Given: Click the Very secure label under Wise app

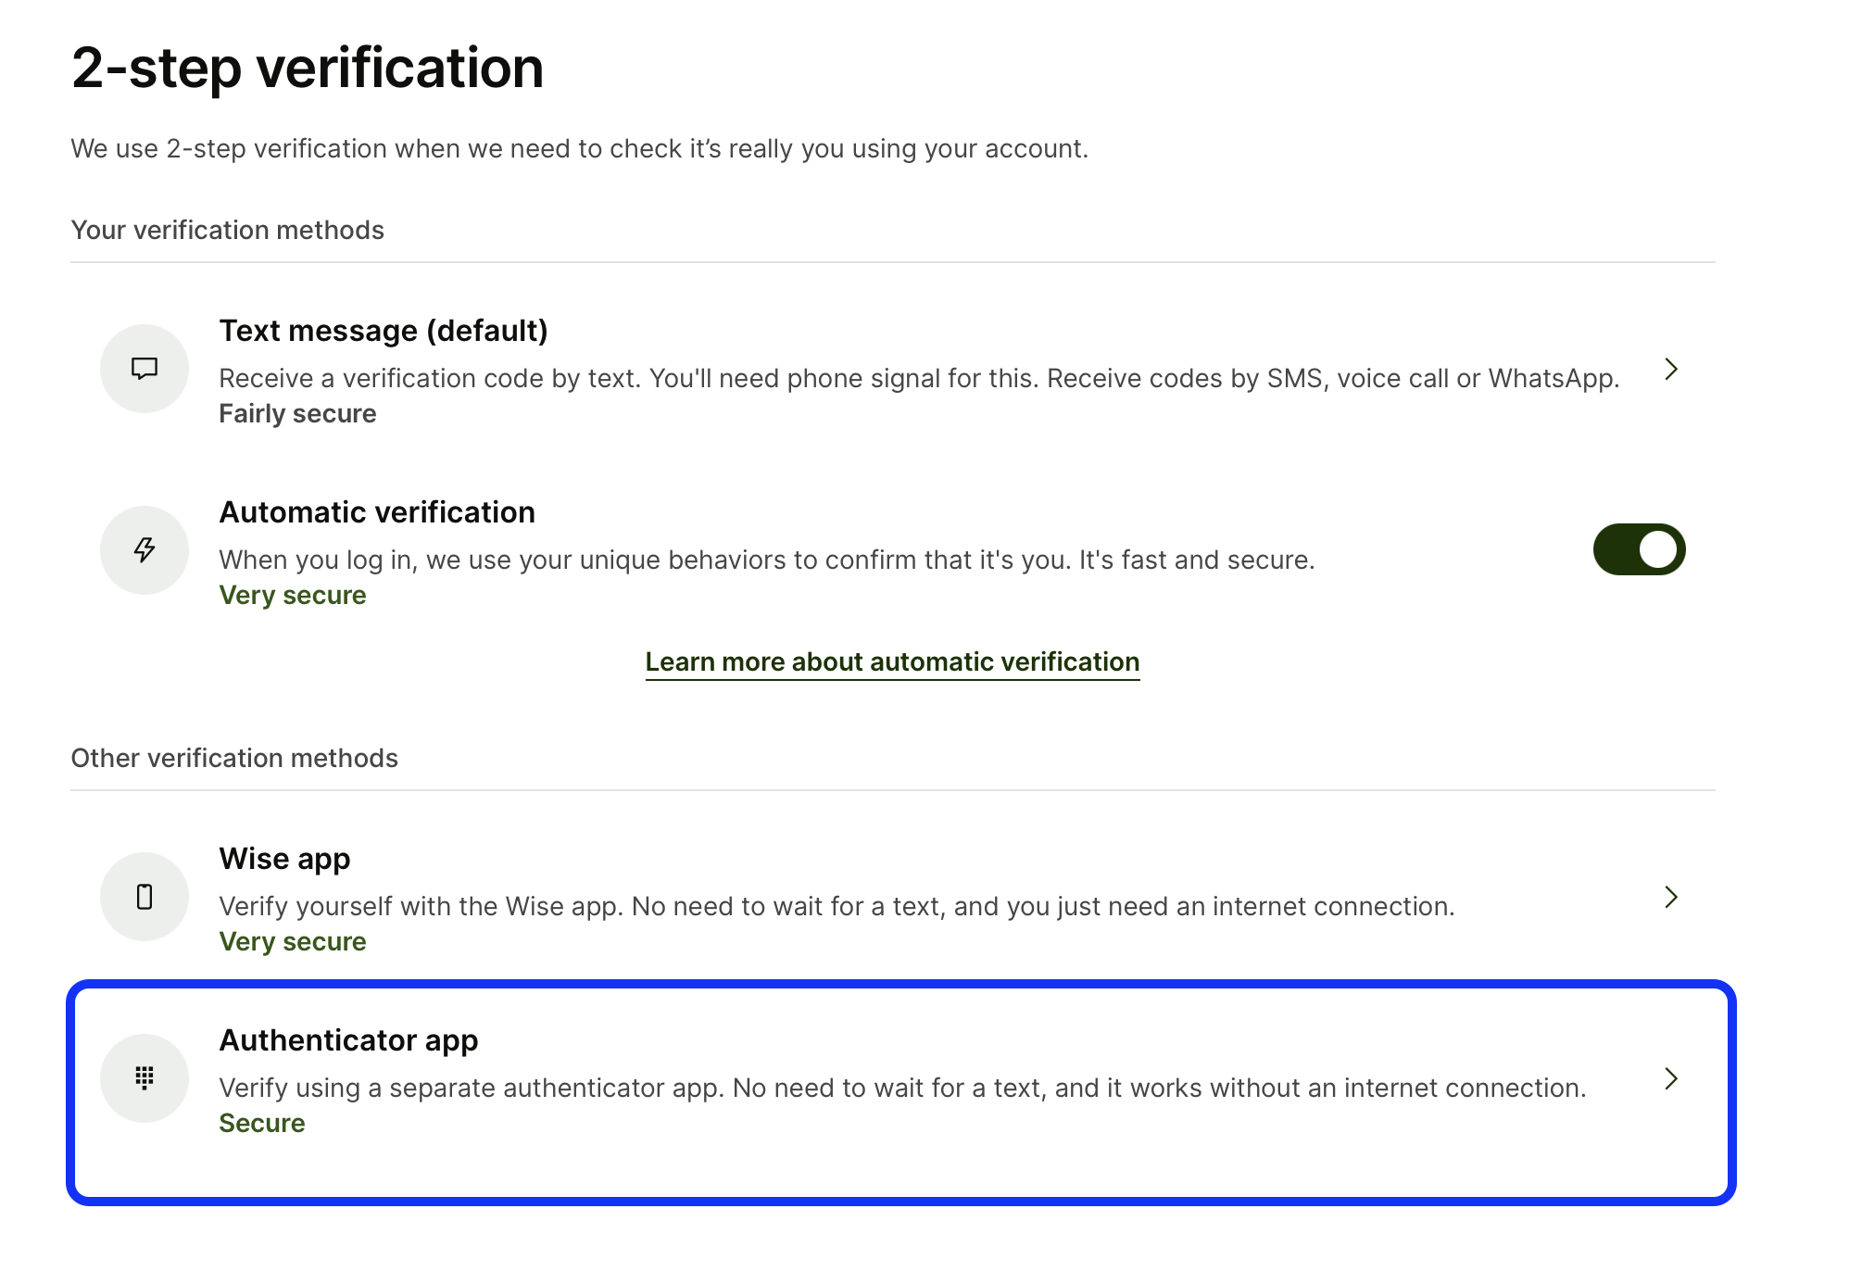Looking at the screenshot, I should tap(293, 941).
